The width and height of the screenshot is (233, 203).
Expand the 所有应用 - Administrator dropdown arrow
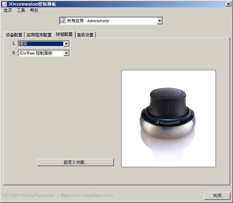(160, 21)
